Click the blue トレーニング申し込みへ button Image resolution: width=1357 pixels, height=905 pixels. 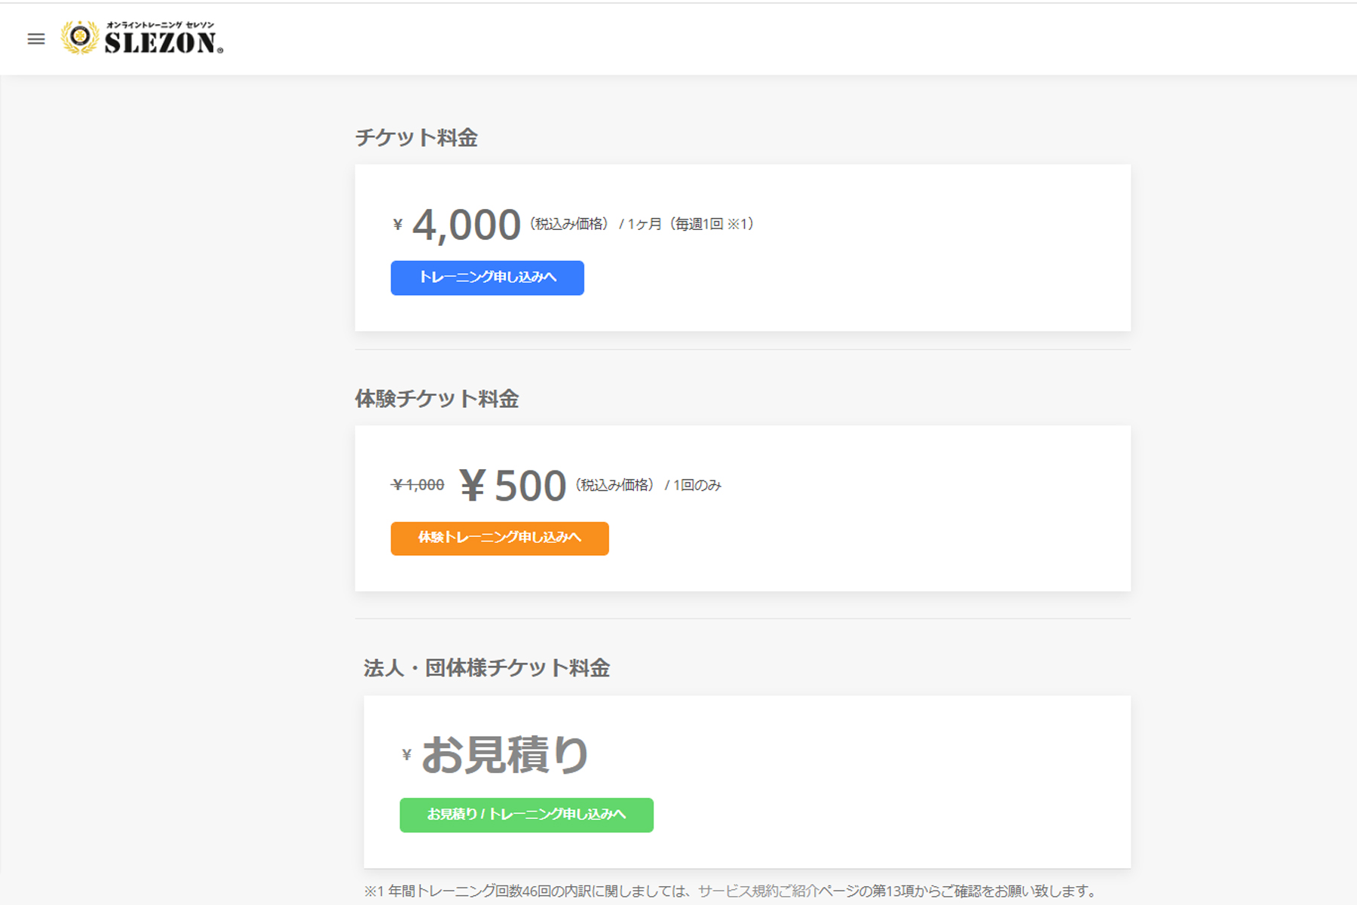487,278
